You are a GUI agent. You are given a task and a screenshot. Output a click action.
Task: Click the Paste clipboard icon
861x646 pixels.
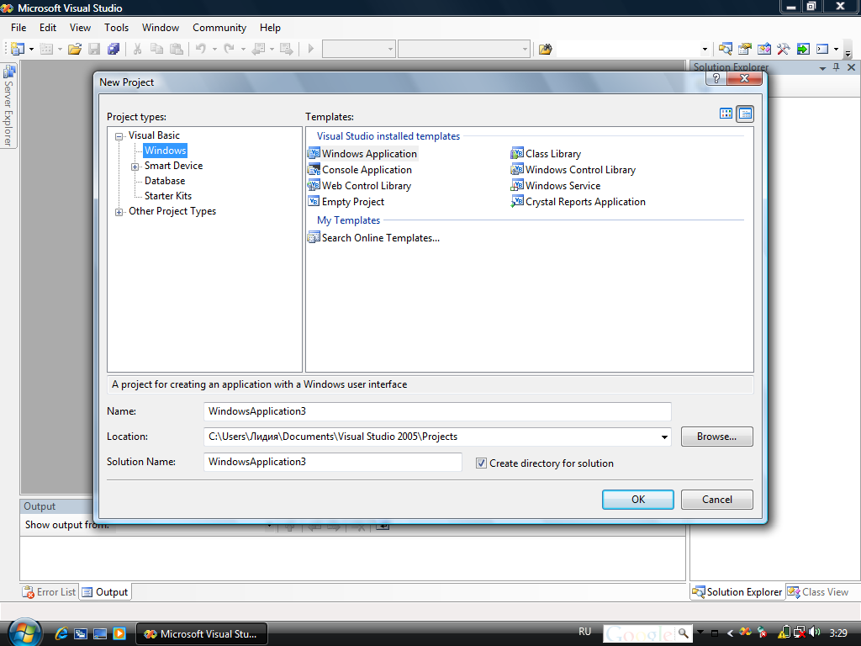click(x=177, y=49)
